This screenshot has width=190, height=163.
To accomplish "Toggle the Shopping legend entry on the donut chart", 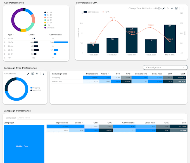I will 35,88.
